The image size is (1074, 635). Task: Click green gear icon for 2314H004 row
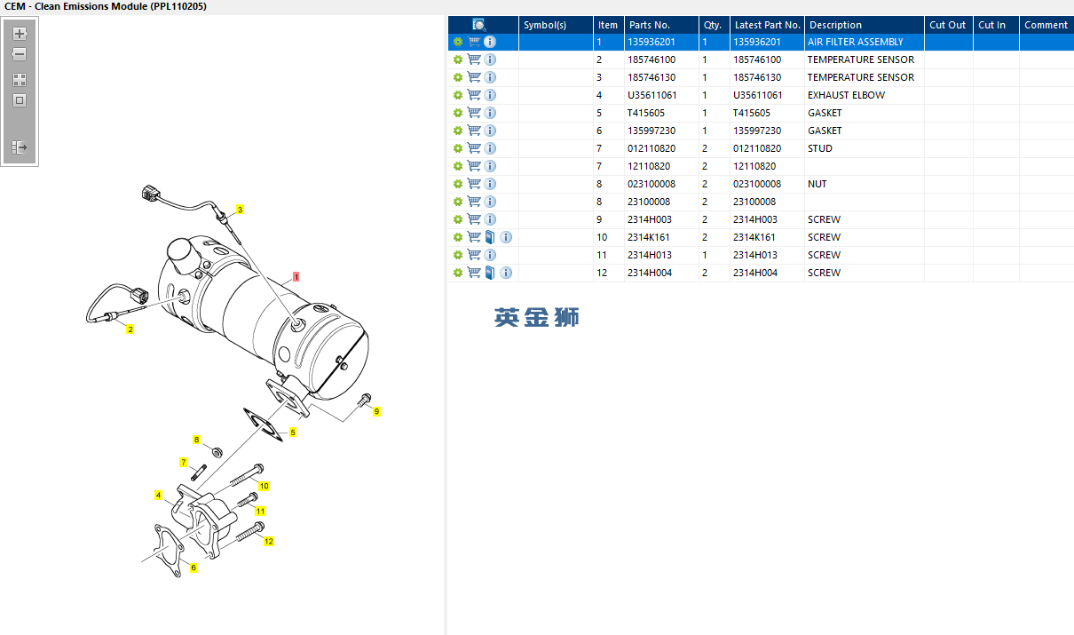(x=458, y=273)
